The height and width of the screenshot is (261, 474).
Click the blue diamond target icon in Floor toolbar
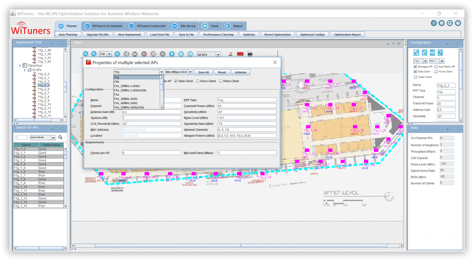pyautogui.click(x=117, y=54)
